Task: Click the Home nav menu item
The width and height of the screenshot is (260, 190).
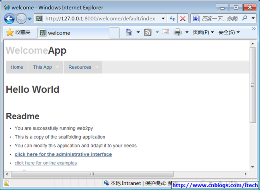Action: coord(17,67)
